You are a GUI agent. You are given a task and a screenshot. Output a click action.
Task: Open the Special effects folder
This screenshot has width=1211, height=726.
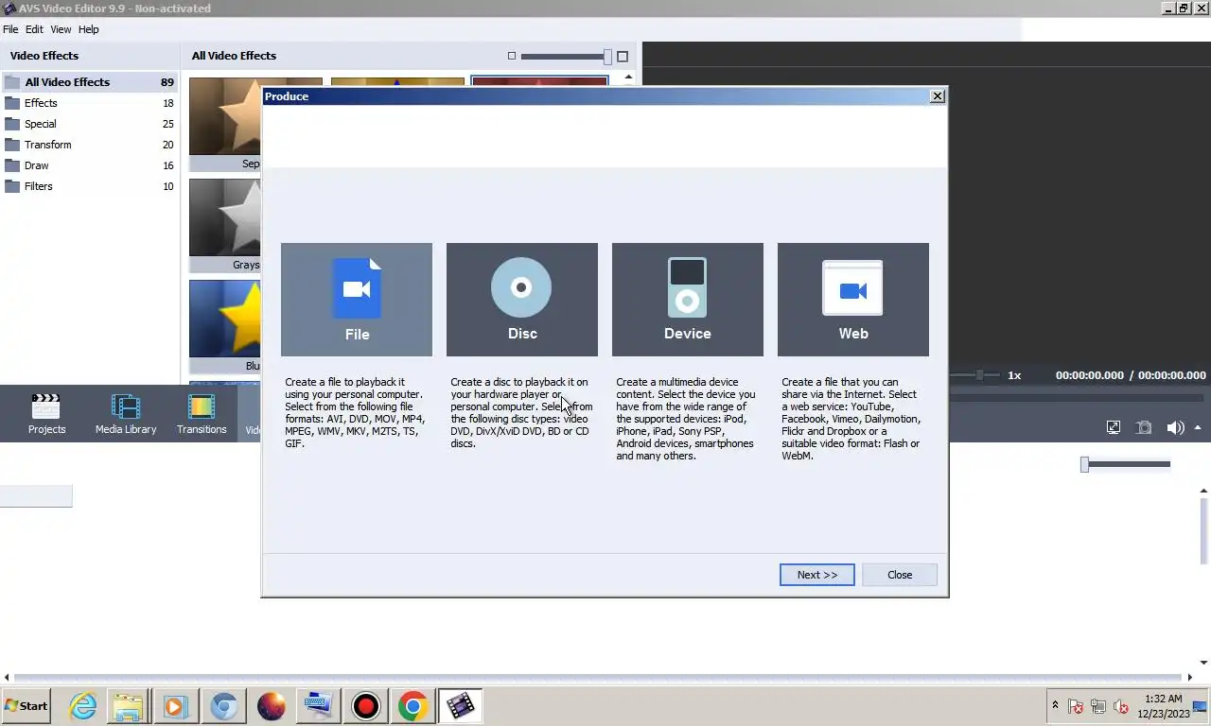click(x=90, y=124)
